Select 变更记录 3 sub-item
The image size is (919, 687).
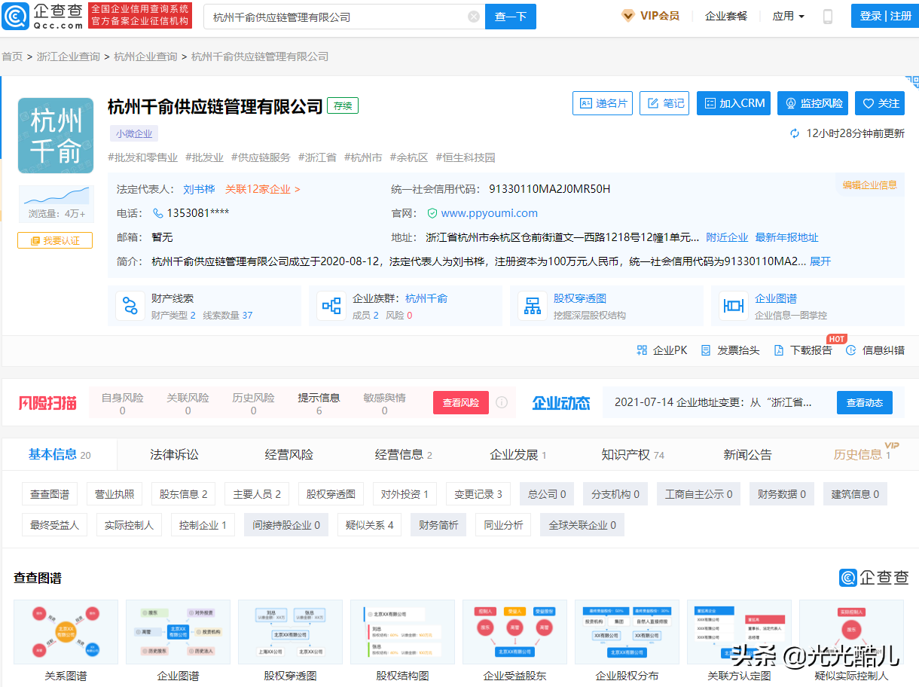[x=478, y=494]
